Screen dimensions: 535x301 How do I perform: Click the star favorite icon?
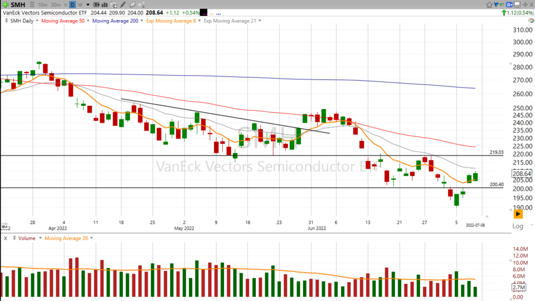[489, 4]
